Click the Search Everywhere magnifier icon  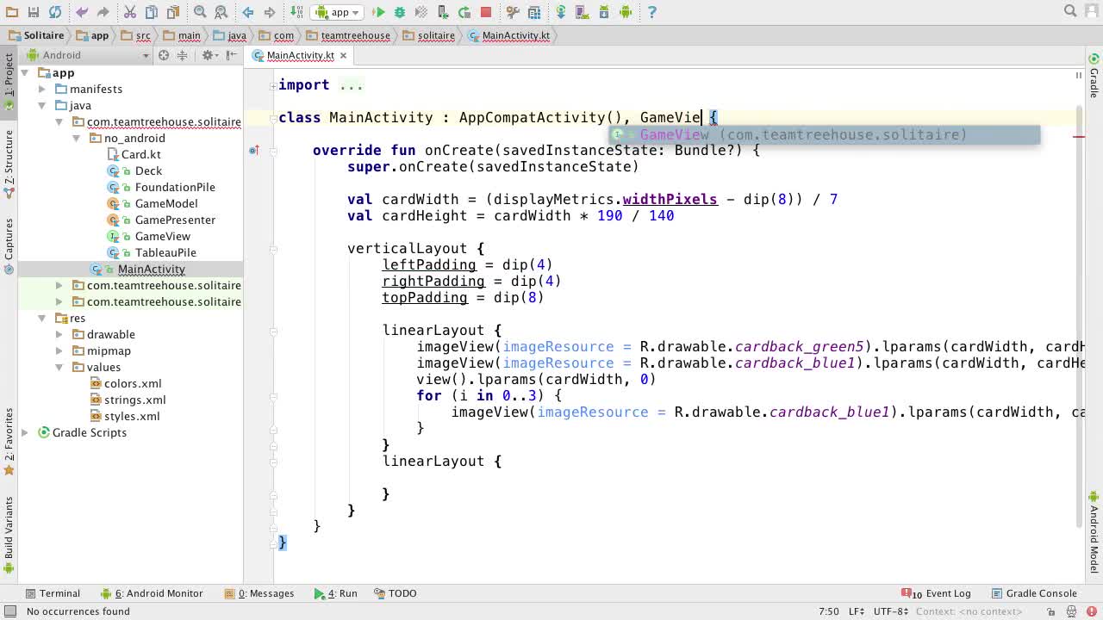[x=1070, y=11]
